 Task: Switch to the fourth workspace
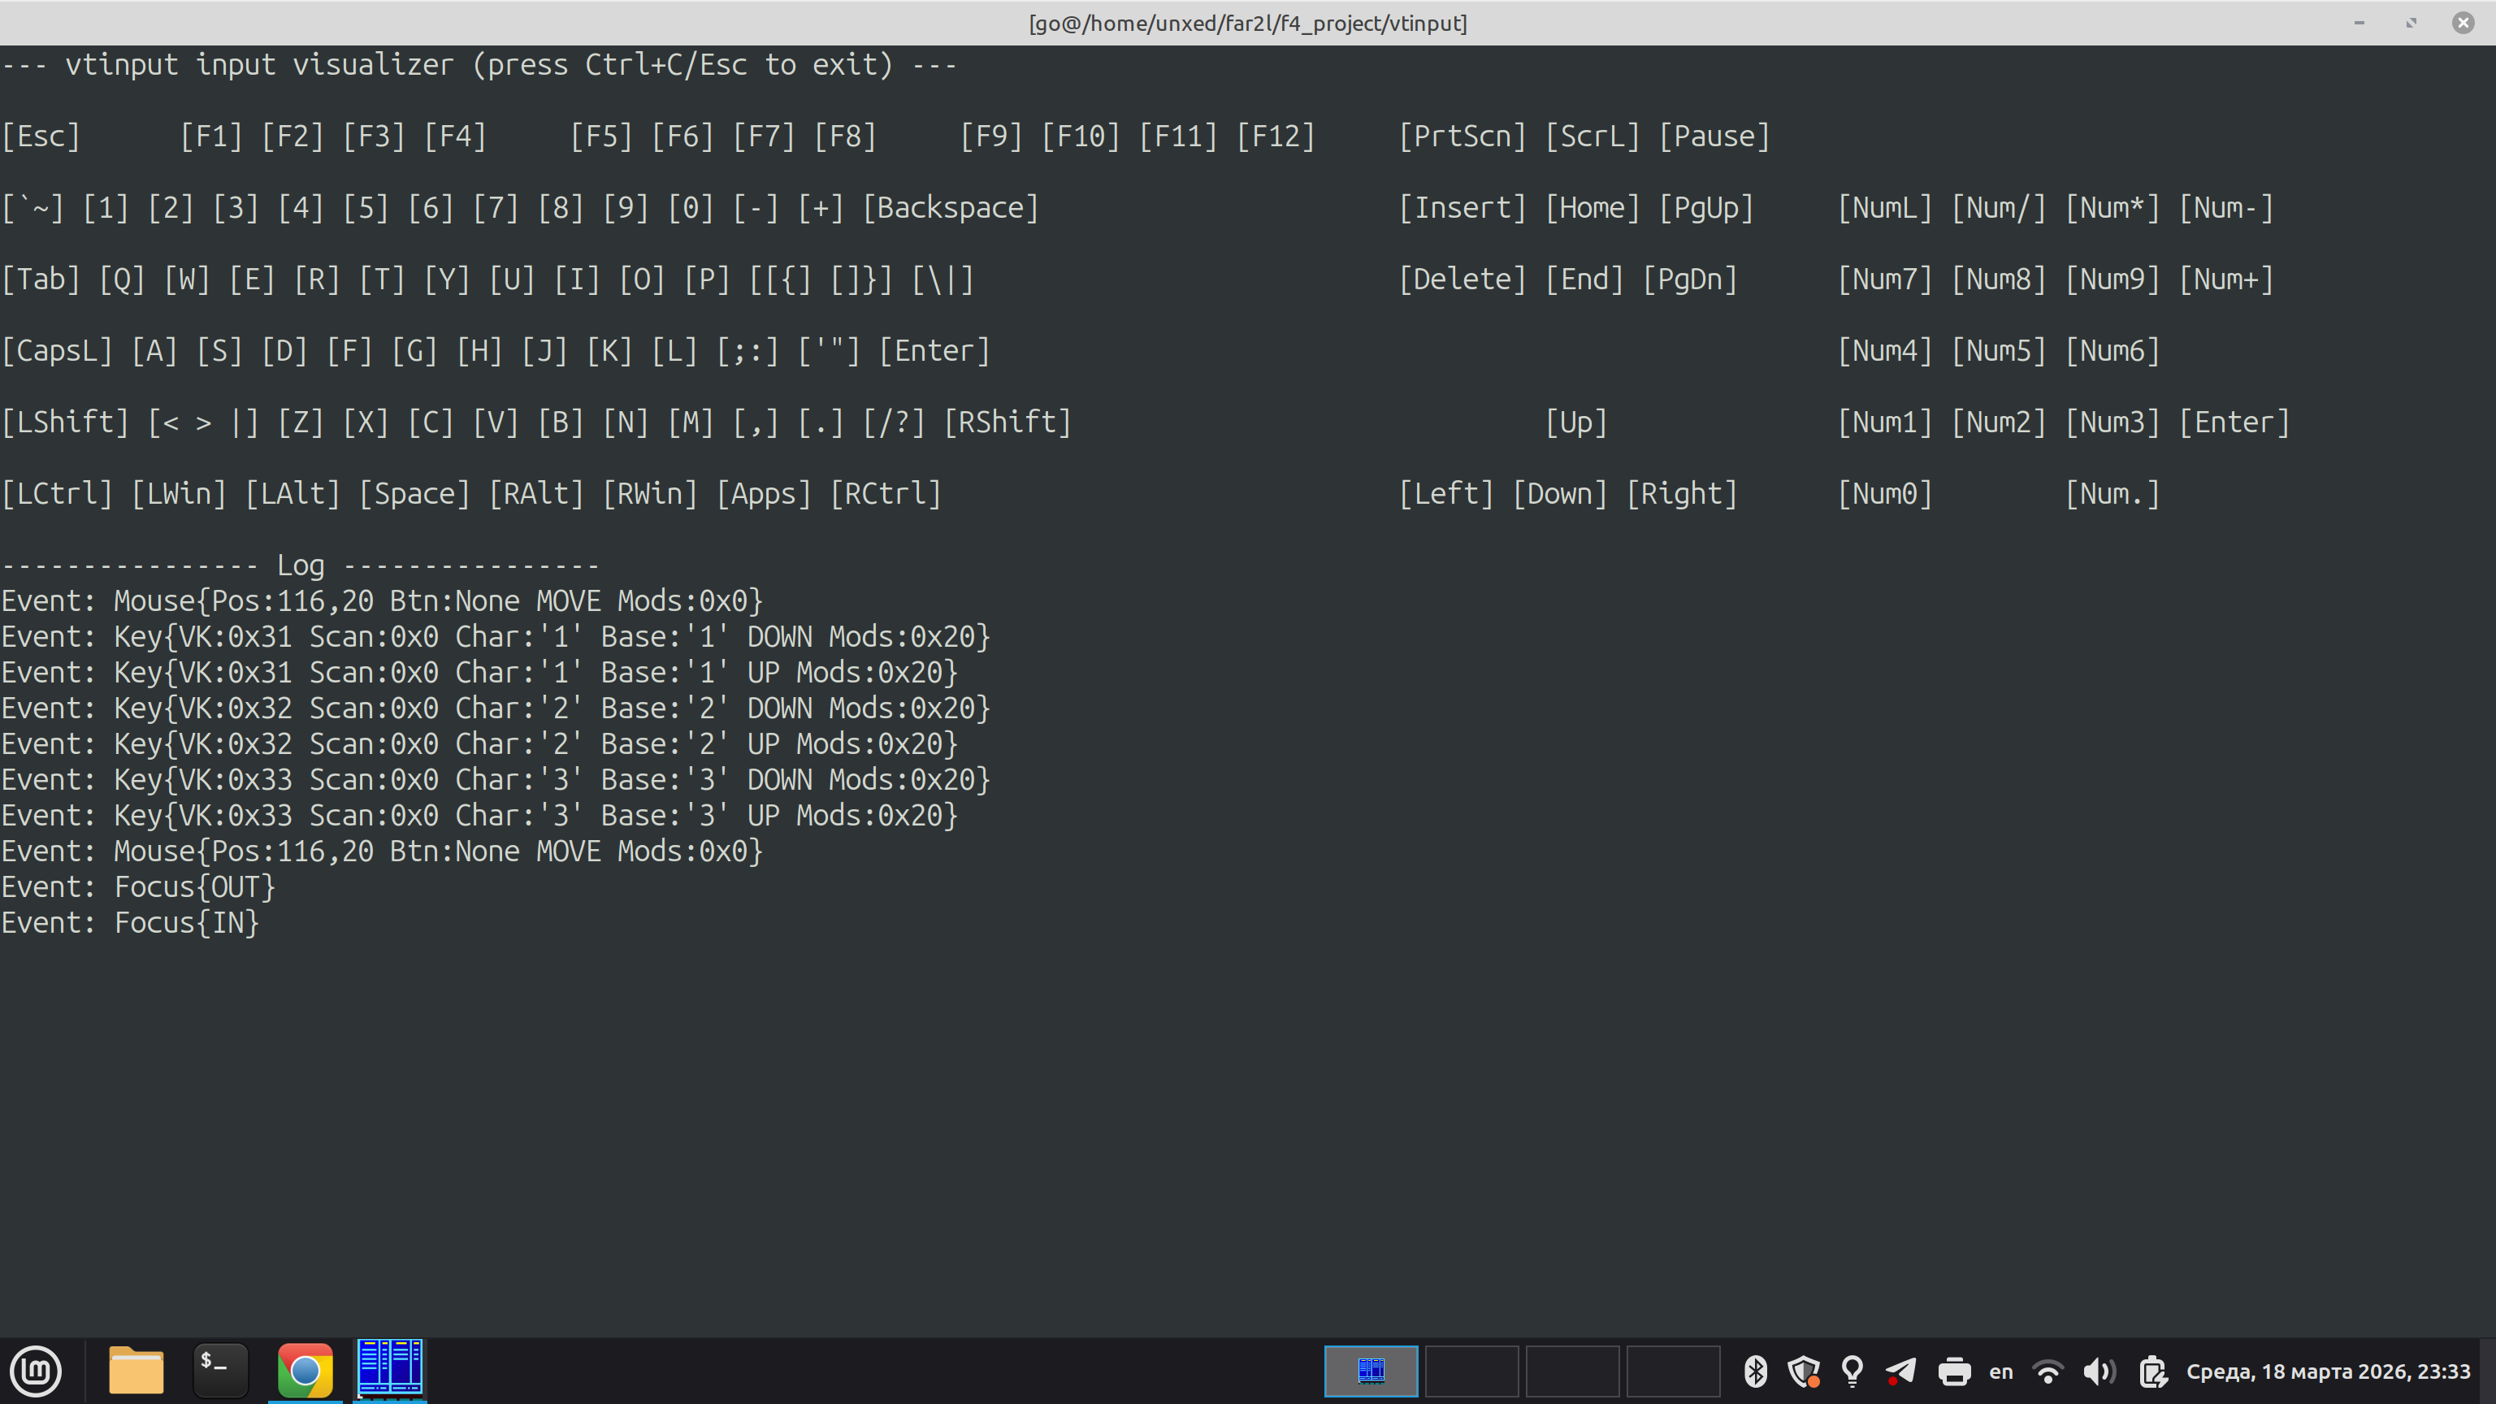[1672, 1371]
